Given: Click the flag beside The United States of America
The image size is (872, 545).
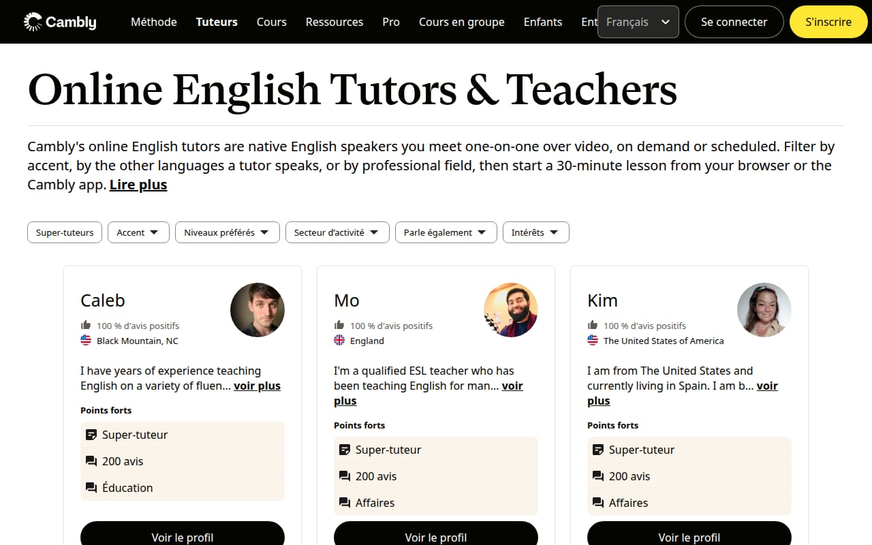Looking at the screenshot, I should pyautogui.click(x=593, y=340).
